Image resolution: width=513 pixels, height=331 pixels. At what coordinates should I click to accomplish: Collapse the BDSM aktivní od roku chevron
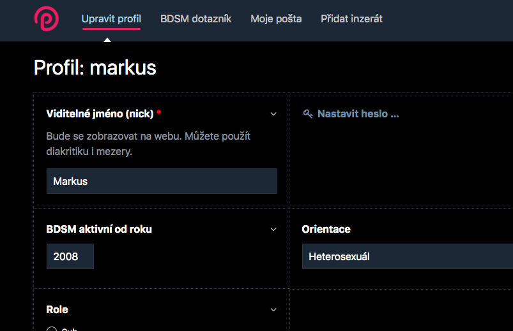coord(273,230)
